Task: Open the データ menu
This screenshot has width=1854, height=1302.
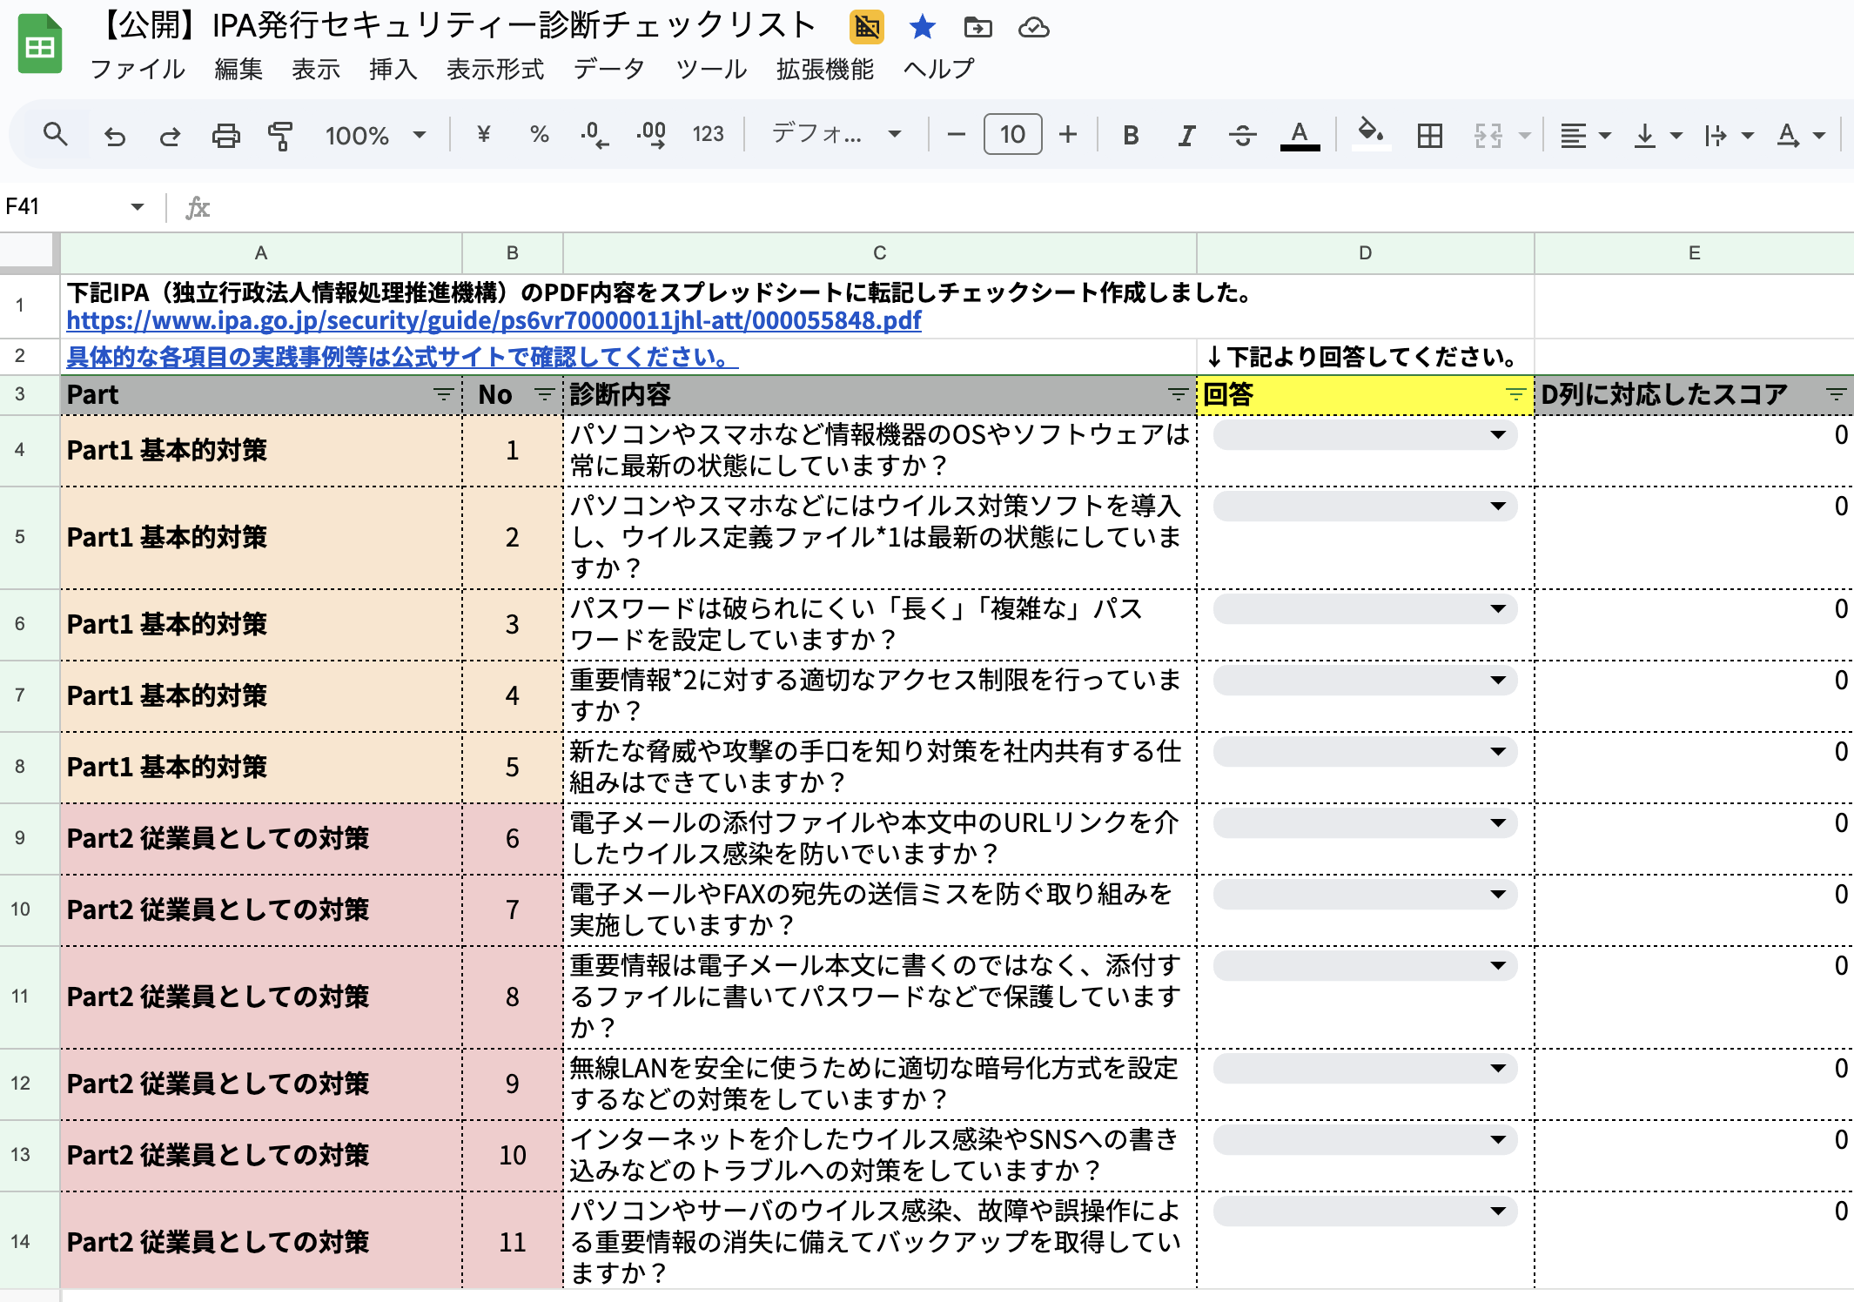Action: pos(608,69)
